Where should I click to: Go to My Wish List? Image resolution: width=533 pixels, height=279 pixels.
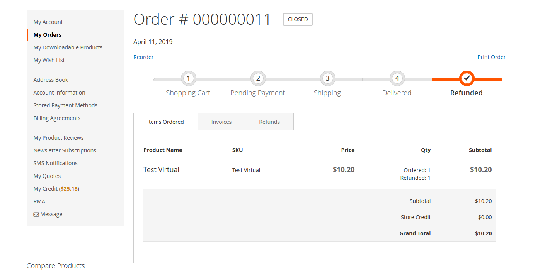pos(49,60)
